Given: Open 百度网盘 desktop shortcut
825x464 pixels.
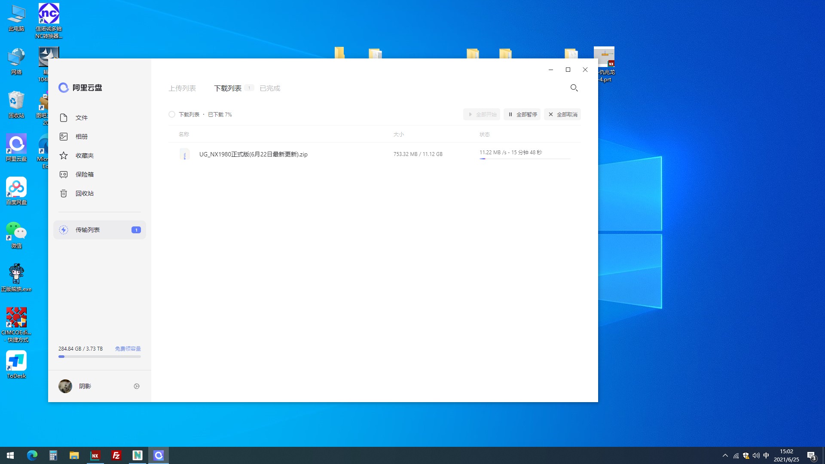Looking at the screenshot, I should tap(16, 192).
